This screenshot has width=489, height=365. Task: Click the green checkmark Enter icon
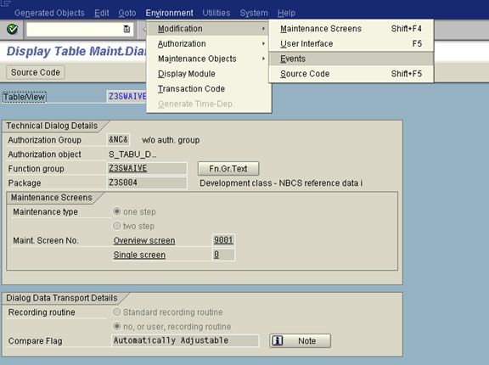point(12,30)
